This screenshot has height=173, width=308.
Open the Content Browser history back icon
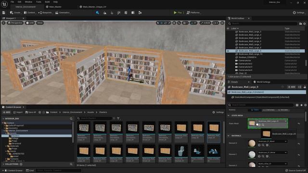coord(39,112)
